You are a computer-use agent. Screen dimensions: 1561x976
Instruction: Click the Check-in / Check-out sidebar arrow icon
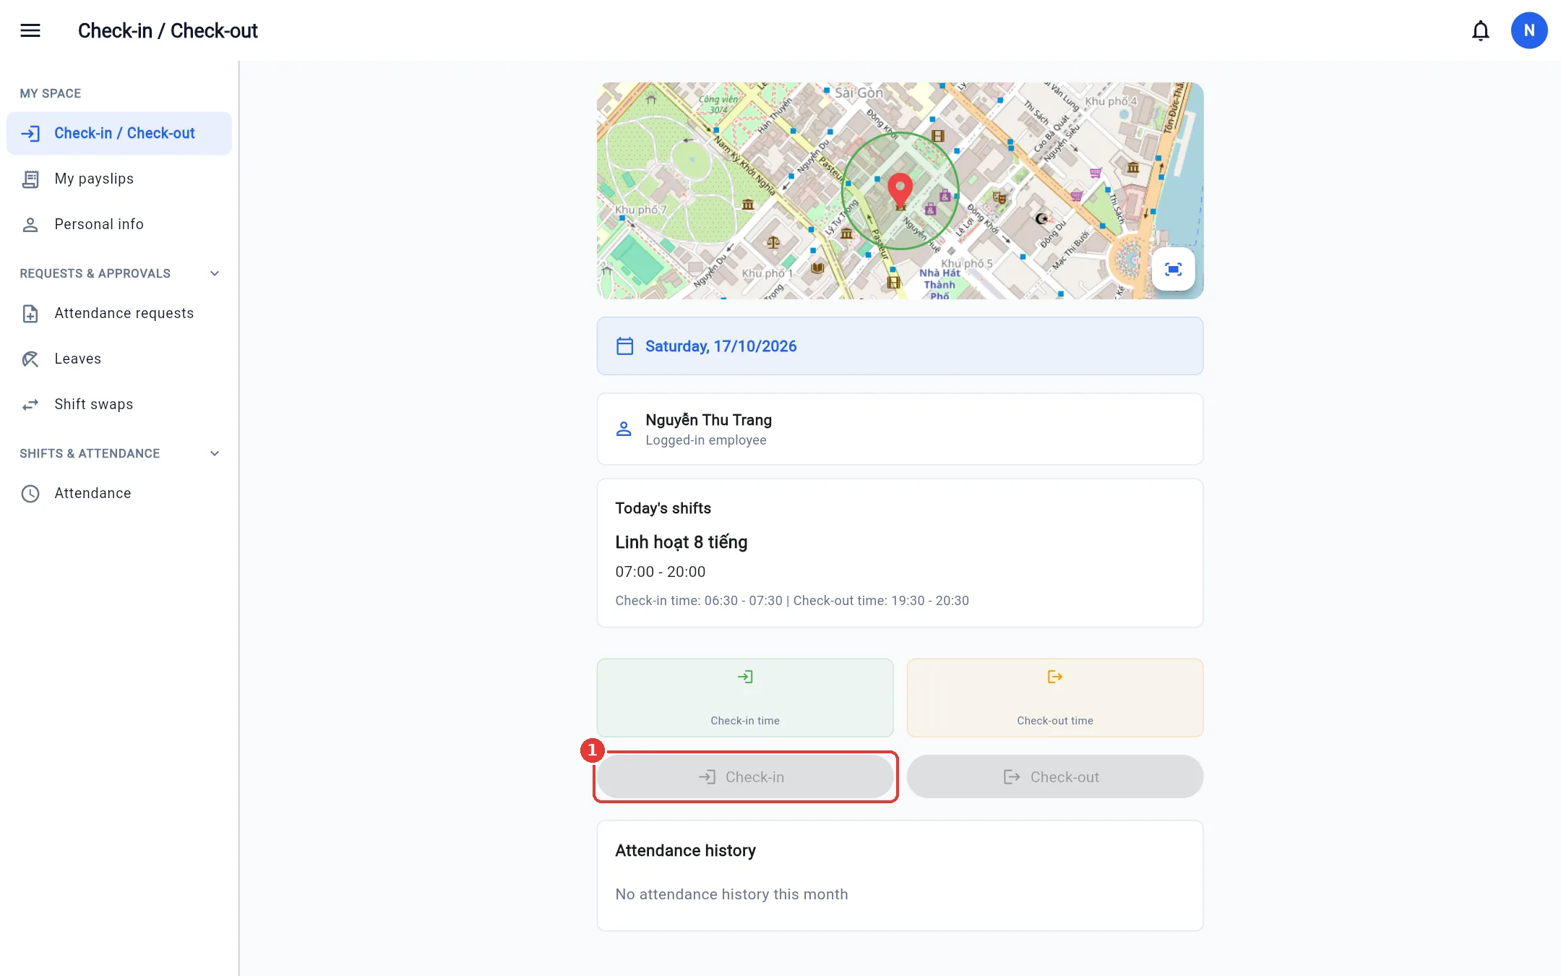(x=30, y=134)
